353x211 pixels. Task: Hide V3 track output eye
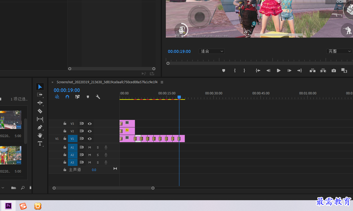coord(90,124)
